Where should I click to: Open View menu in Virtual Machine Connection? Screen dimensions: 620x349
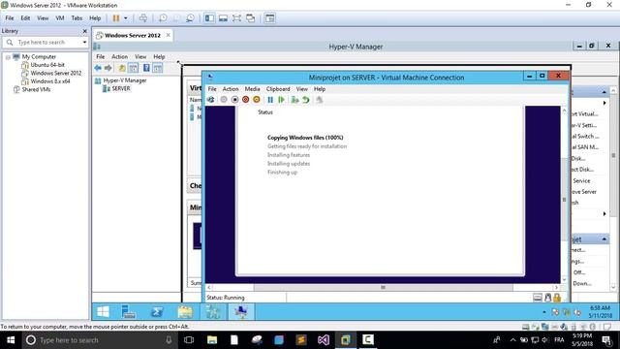pos(301,89)
